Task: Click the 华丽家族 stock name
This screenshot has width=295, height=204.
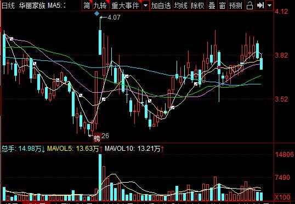Action: tap(32, 5)
